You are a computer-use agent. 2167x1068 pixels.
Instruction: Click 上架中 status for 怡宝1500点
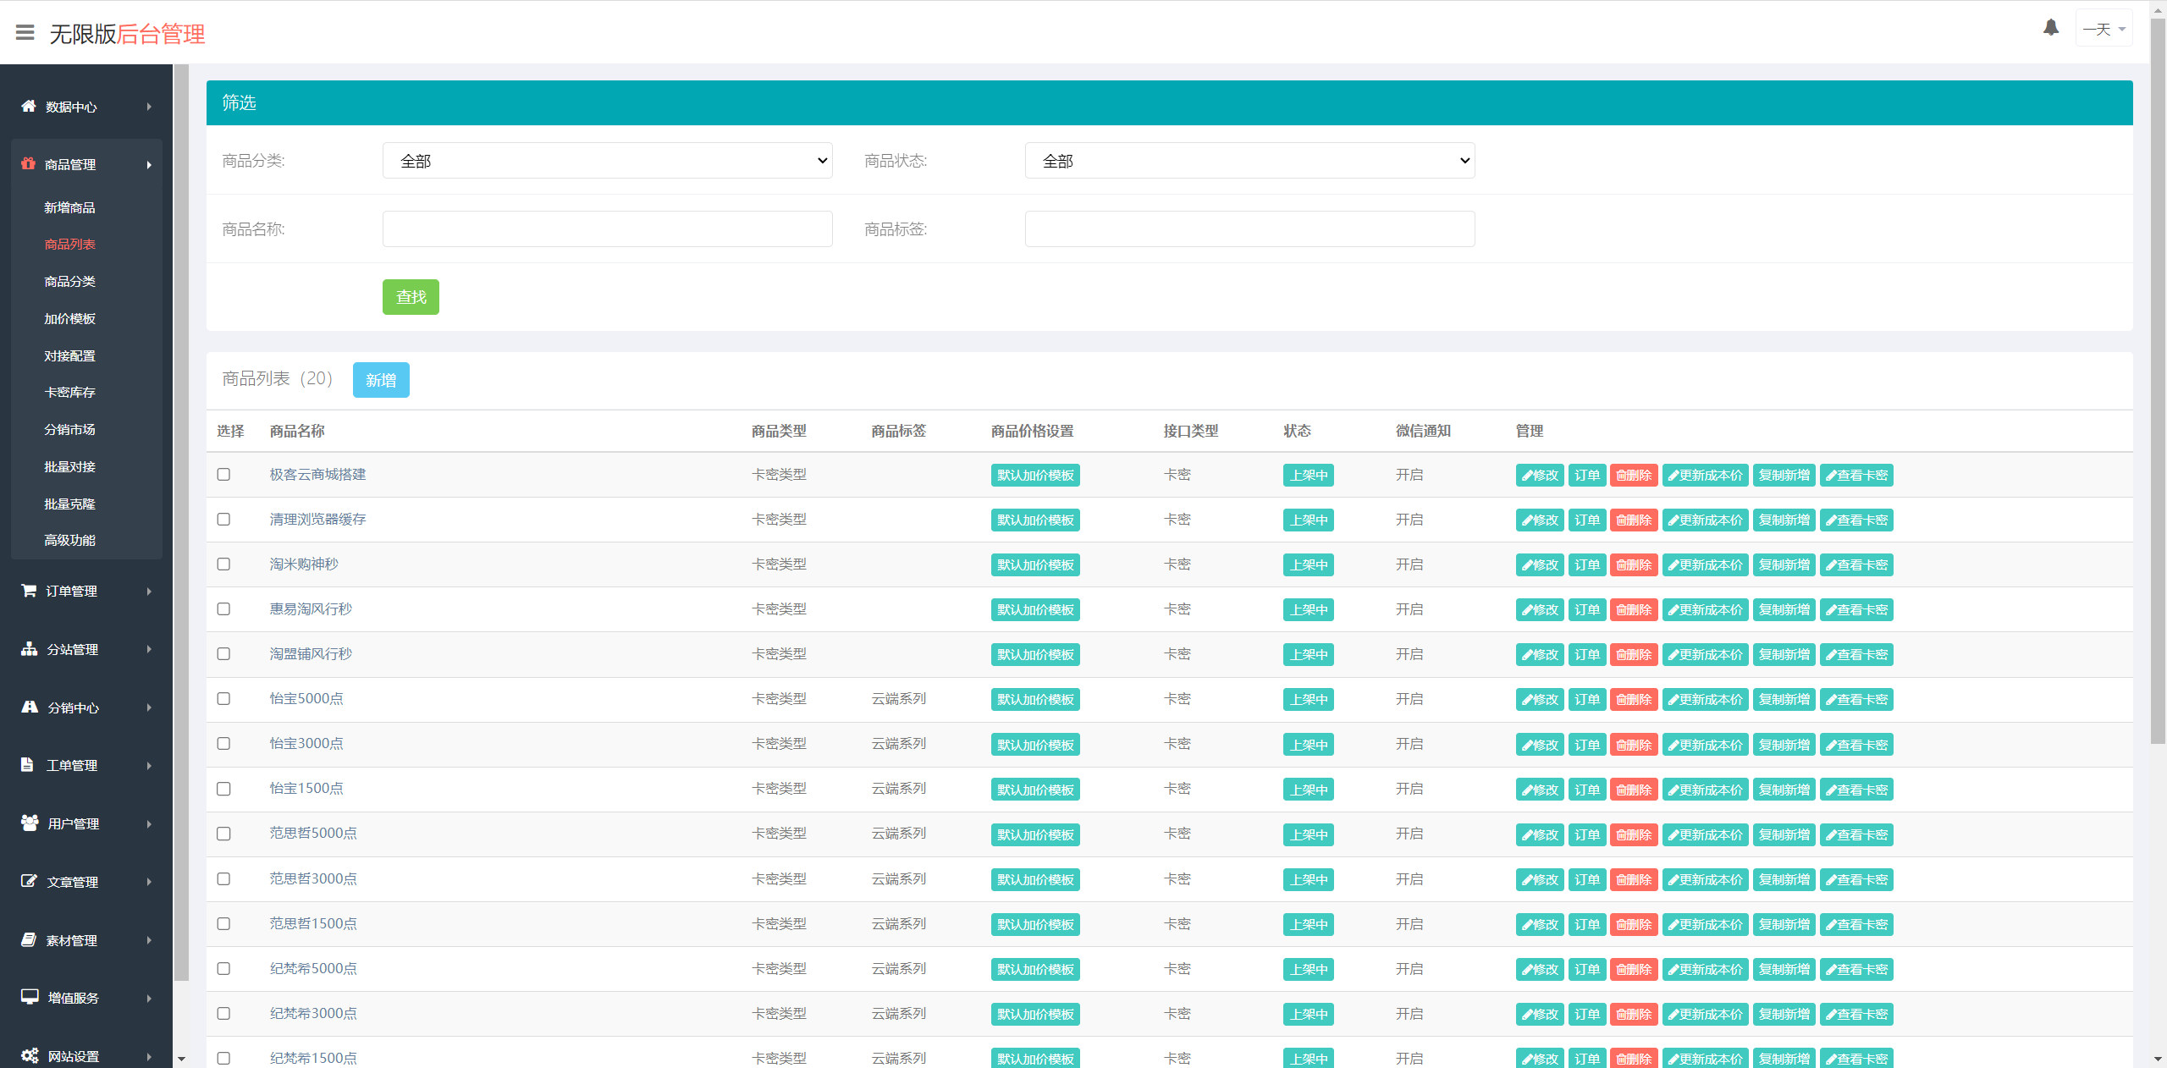[x=1308, y=790]
